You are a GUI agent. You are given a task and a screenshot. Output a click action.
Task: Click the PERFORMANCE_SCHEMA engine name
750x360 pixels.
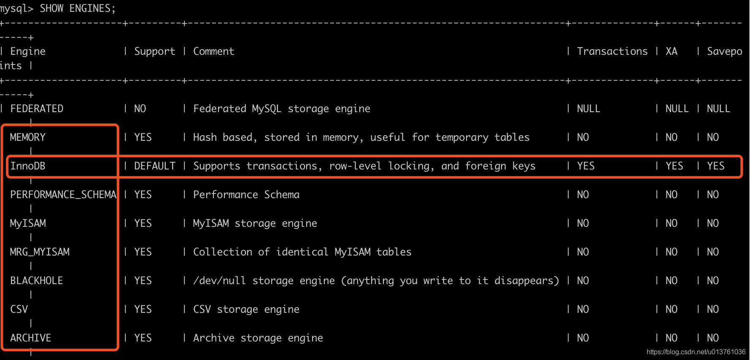(63, 195)
